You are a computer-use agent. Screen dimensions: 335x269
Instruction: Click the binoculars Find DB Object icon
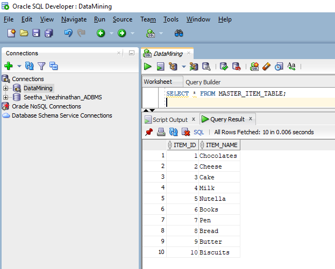[179, 33]
